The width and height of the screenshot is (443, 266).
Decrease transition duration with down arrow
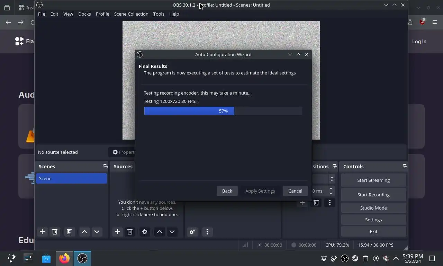coord(331,193)
